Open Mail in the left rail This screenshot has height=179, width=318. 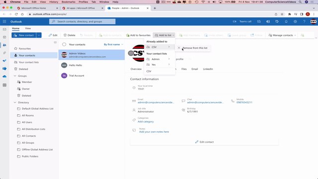(4, 29)
